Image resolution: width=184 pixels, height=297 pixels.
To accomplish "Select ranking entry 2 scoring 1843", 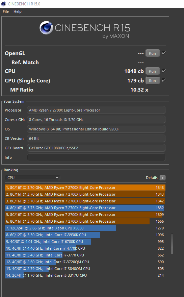I will (85, 194).
